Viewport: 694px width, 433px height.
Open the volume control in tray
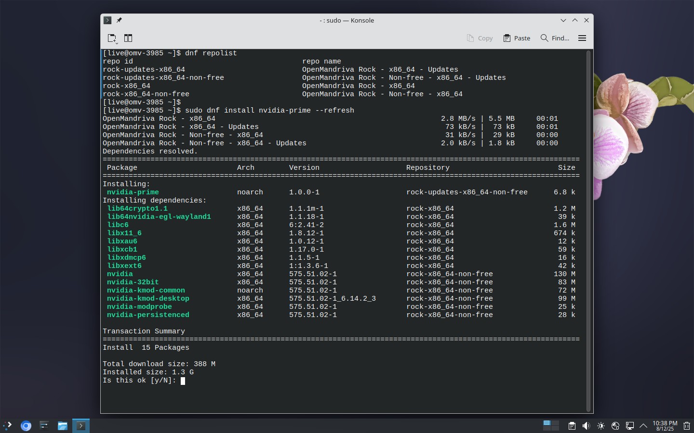coord(586,426)
